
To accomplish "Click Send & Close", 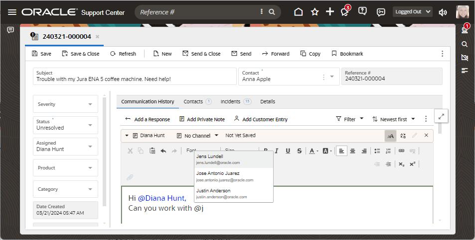I will click(201, 54).
